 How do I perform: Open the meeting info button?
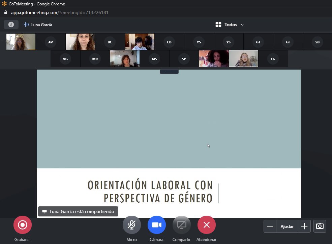(x=11, y=25)
